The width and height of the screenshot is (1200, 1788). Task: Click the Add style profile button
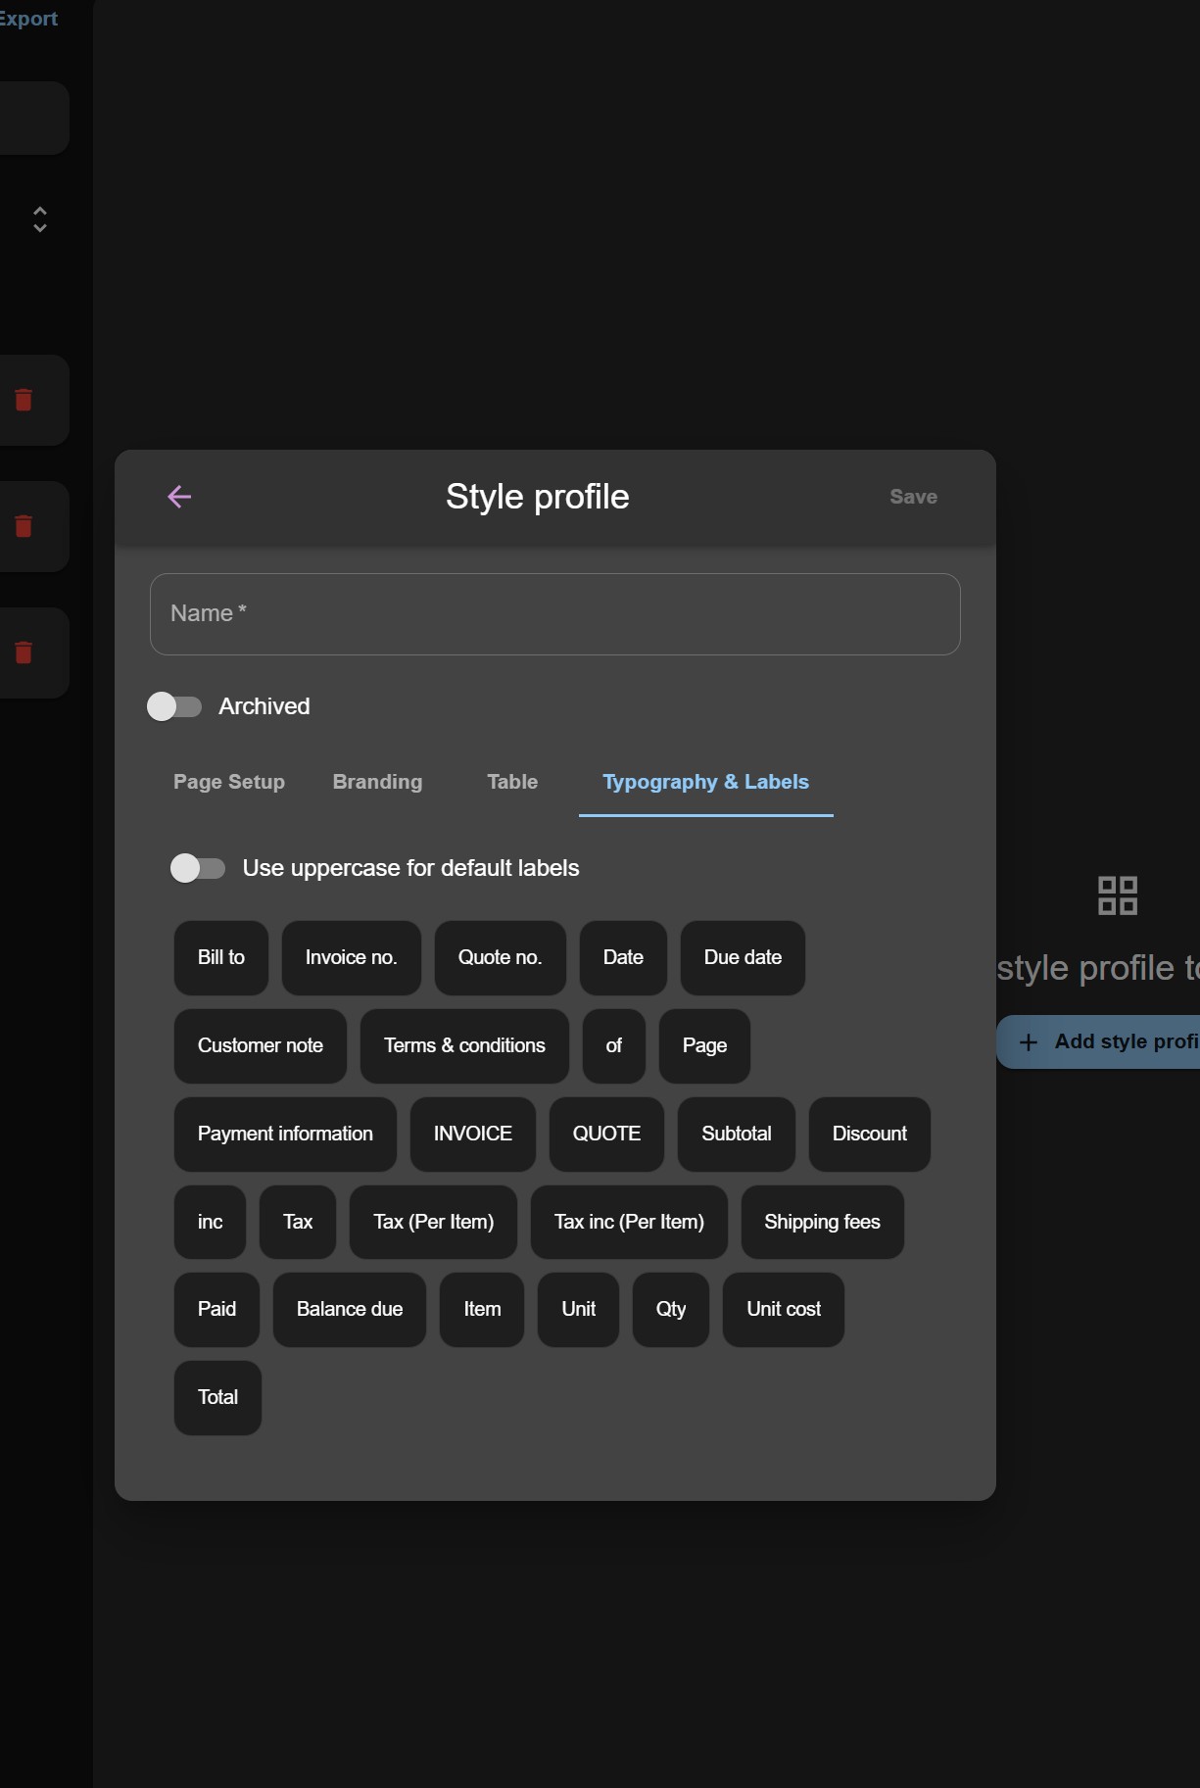[x=1098, y=1041]
